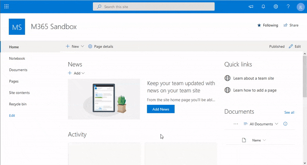The height and width of the screenshot is (165, 307).
Task: Click the Page details gear icon
Action: pyautogui.click(x=90, y=46)
